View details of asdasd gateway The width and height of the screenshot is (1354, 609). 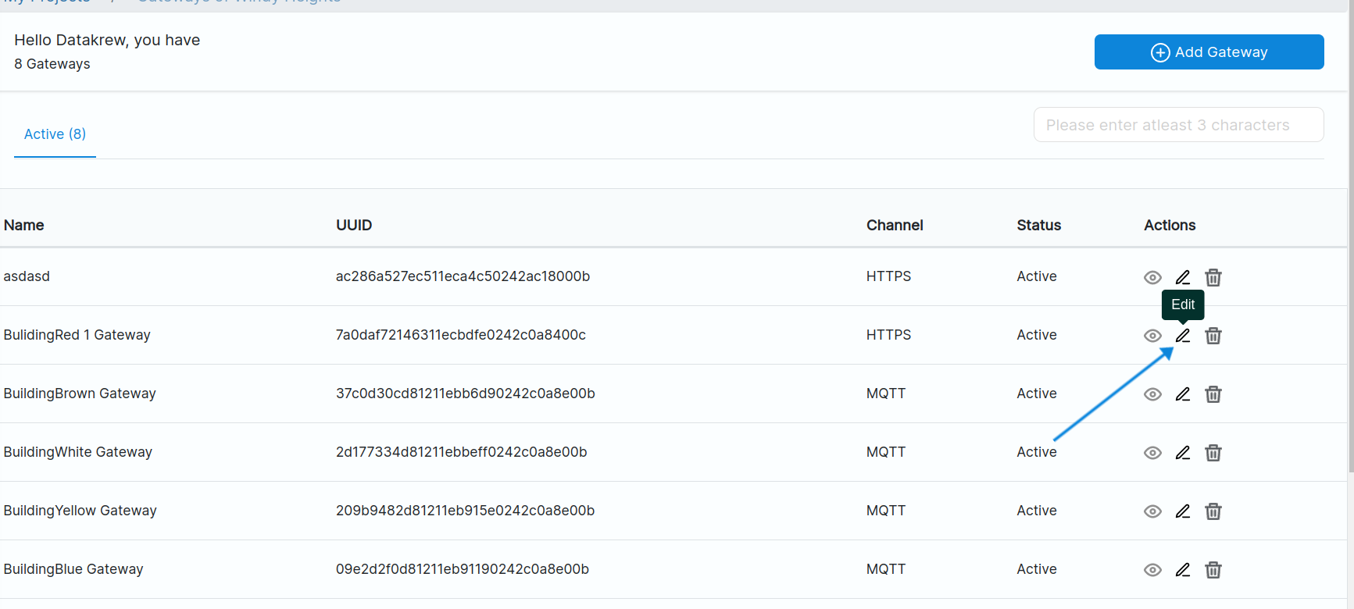(1152, 277)
